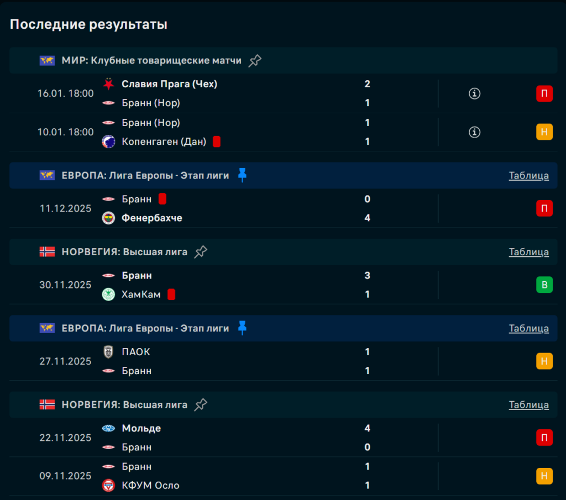
Task: Open info icon for Slavia Prague match
Action: tap(474, 93)
